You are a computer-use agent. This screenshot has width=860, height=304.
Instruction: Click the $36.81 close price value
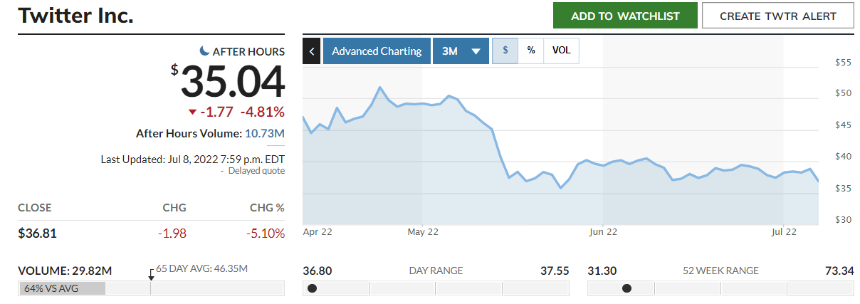click(37, 233)
